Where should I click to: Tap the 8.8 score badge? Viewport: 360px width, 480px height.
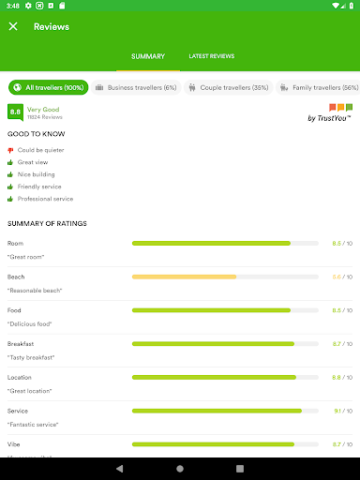coord(15,112)
